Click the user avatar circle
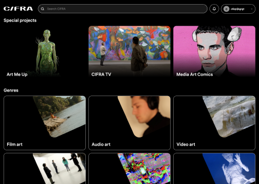 (226, 9)
